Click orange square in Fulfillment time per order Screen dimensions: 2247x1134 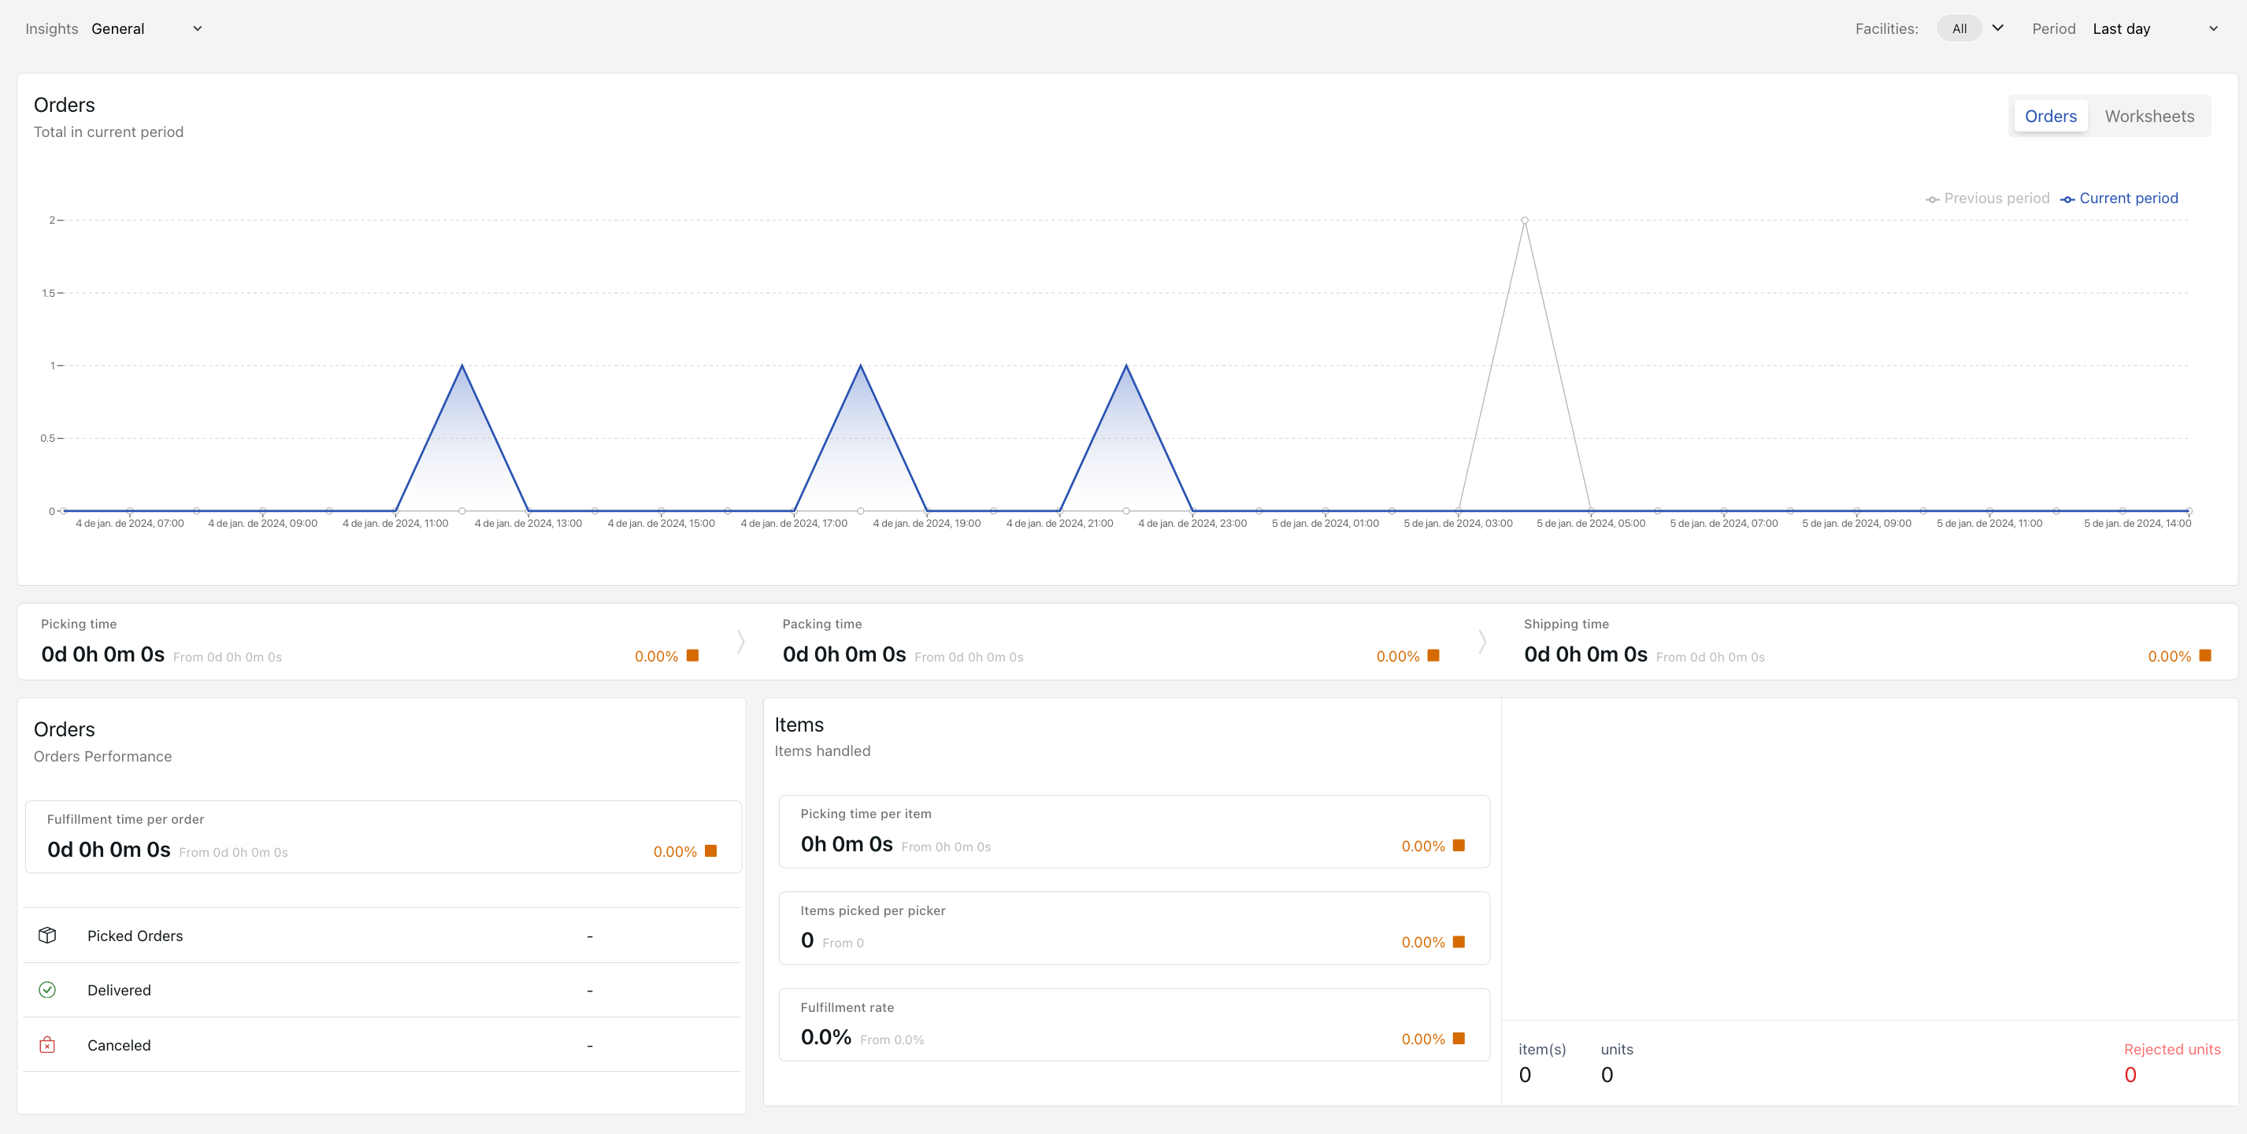coord(711,850)
